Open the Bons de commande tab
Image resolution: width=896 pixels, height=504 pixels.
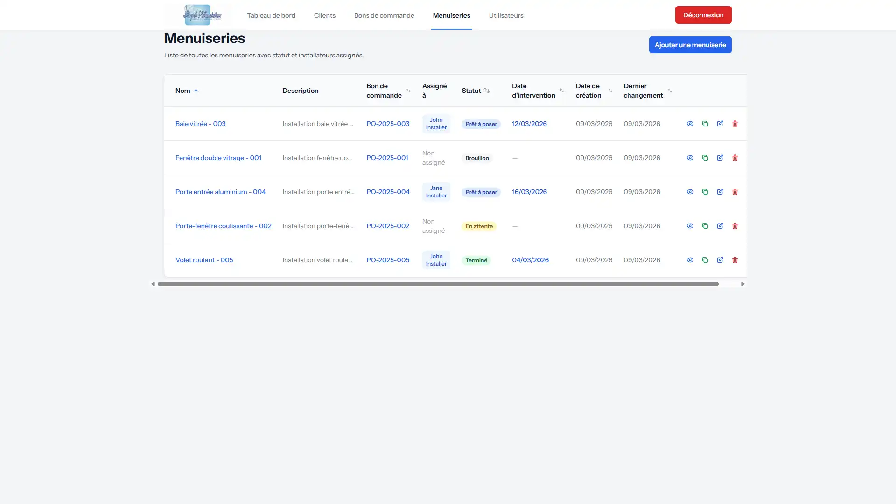[384, 15]
